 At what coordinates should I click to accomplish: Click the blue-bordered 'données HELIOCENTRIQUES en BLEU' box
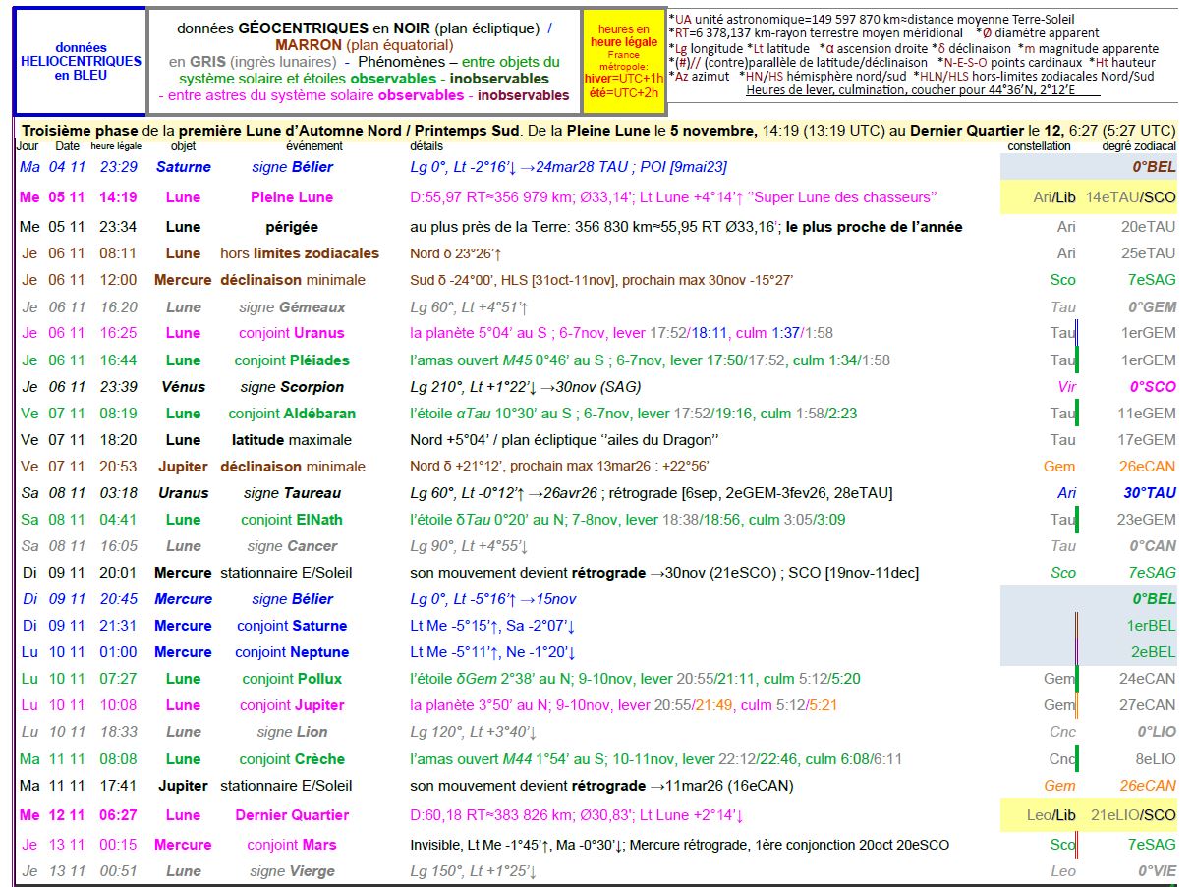tap(81, 61)
